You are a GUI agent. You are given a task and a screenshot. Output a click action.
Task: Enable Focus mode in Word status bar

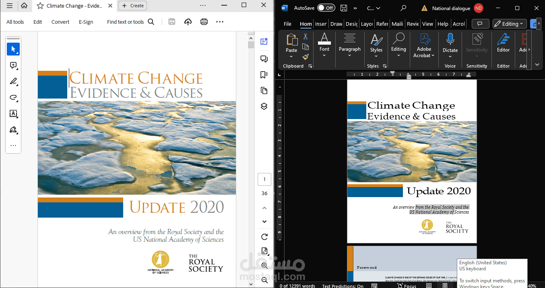407,286
